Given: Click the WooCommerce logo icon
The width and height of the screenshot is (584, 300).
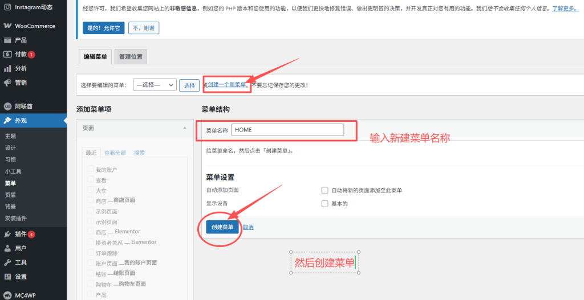Looking at the screenshot, I should [x=7, y=26].
